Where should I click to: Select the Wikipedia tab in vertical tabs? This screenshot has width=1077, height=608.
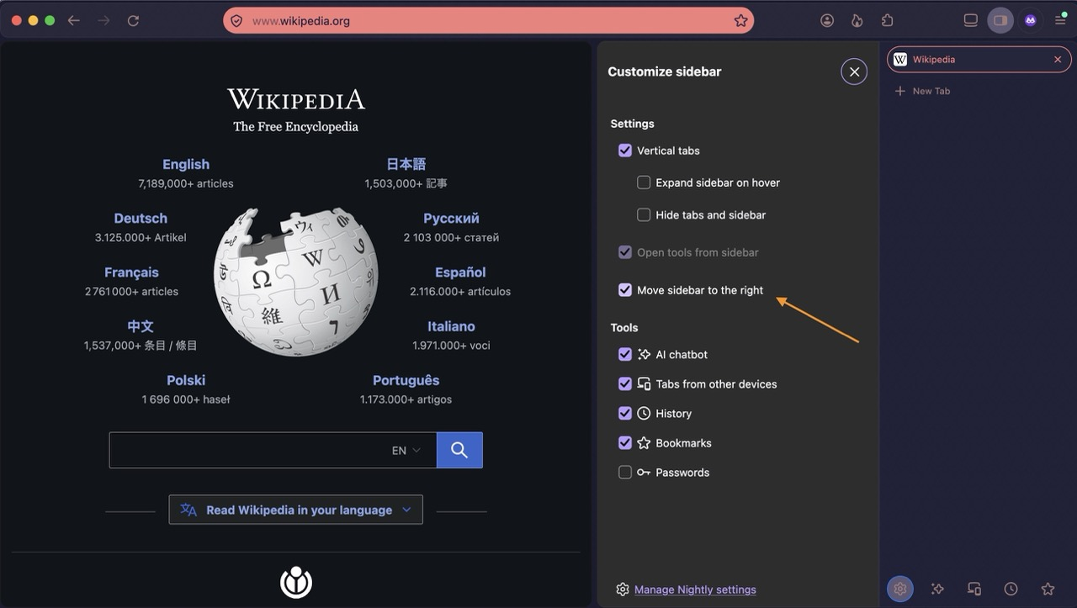tap(979, 60)
